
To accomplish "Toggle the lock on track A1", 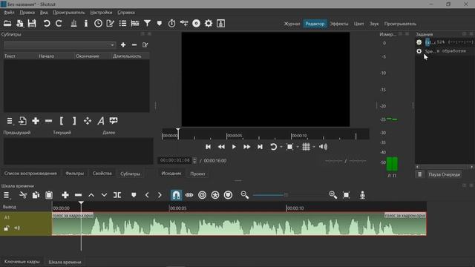I will (x=7, y=228).
